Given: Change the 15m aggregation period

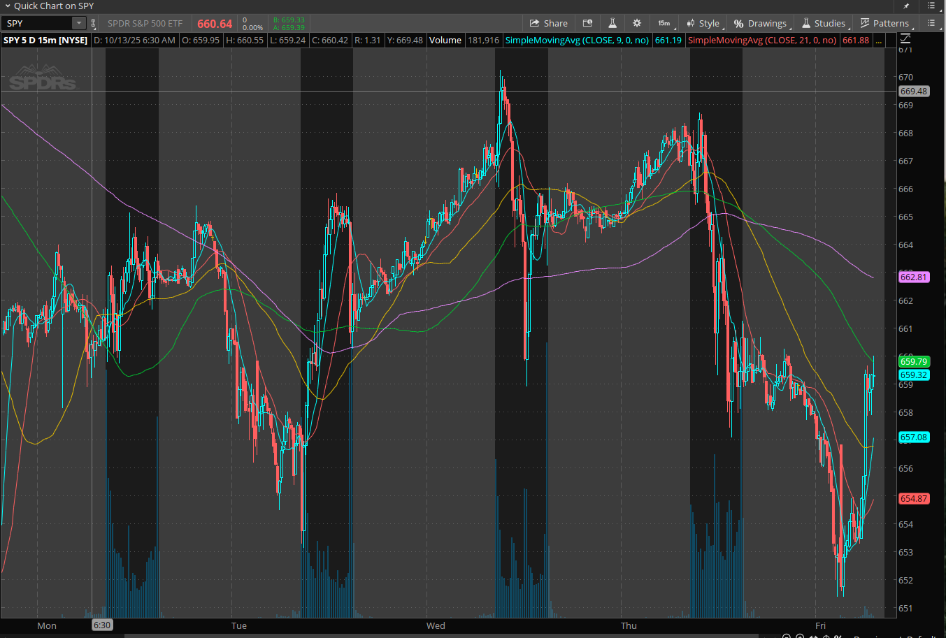Looking at the screenshot, I should (x=664, y=23).
